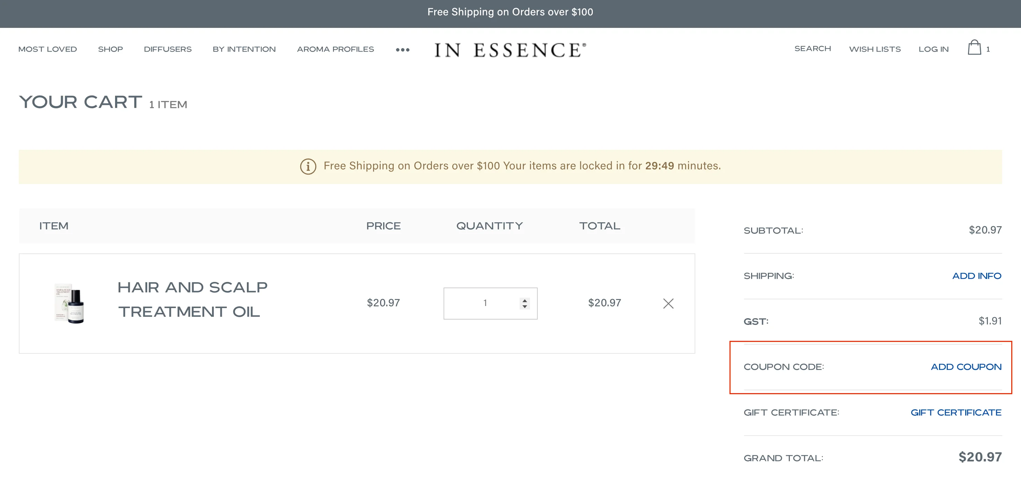Click the info icon in shipping banner
Image resolution: width=1021 pixels, height=490 pixels.
(x=308, y=166)
